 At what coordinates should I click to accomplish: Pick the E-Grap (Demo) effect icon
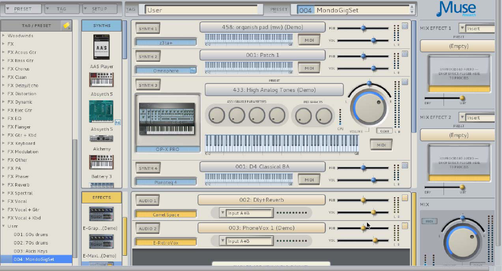101,214
